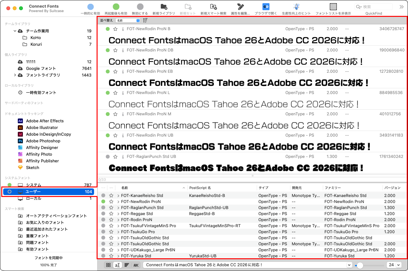Expand the FOT-Rodin ProN family row

[x=119, y=220]
